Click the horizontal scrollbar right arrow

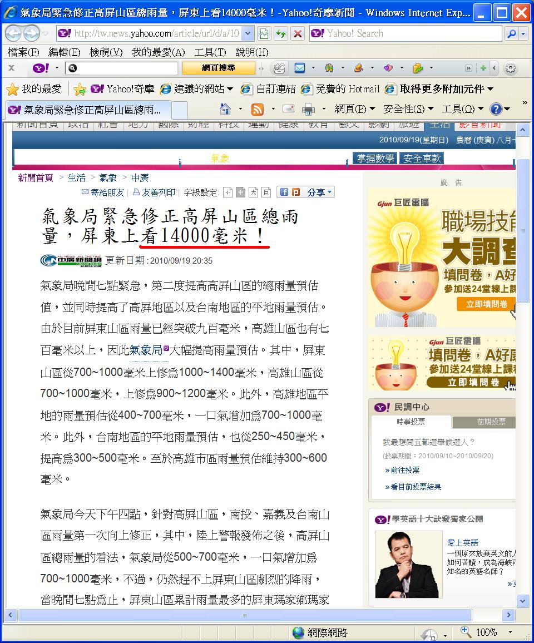click(509, 615)
